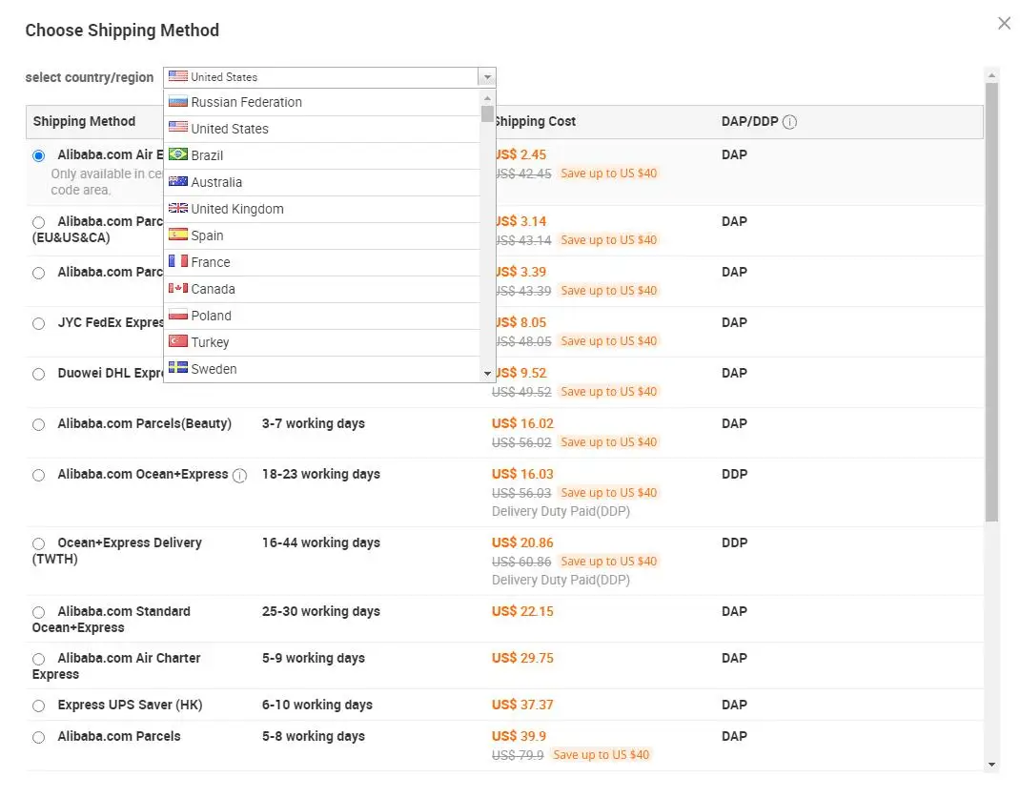Select Poland in the country list
The width and height of the screenshot is (1020, 798).
[x=211, y=316]
